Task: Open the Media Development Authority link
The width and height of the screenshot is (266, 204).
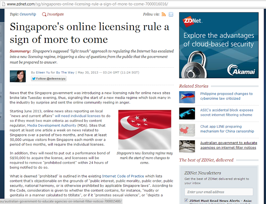Action: (52, 125)
